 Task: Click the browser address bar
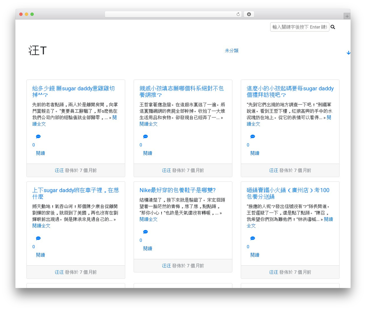point(173,14)
